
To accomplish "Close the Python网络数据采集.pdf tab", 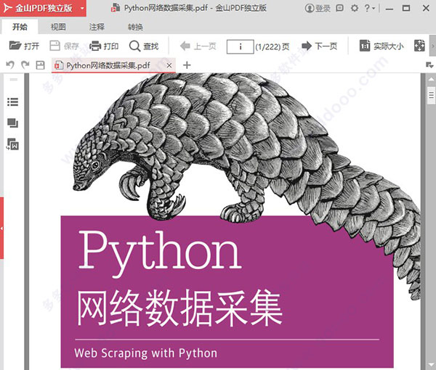I will click(169, 65).
